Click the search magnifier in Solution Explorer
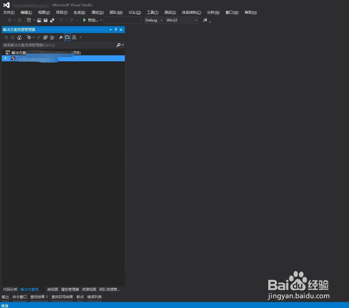Screen dimensions: 349x308 [x=119, y=45]
